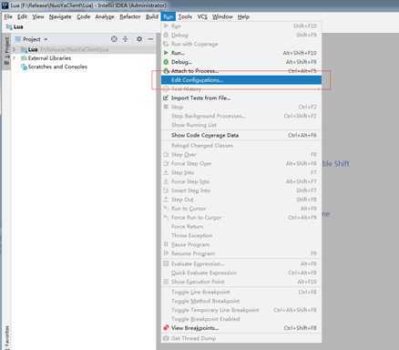Screen dimensions: 399x350
Task: Select Scratches and Consoles in tree
Action: (57, 67)
